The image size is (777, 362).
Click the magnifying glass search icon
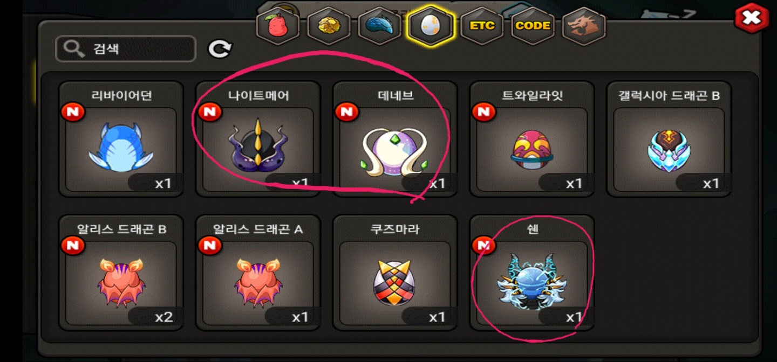click(74, 49)
